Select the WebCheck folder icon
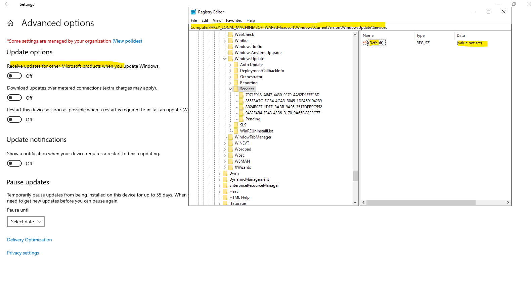 tap(230, 35)
